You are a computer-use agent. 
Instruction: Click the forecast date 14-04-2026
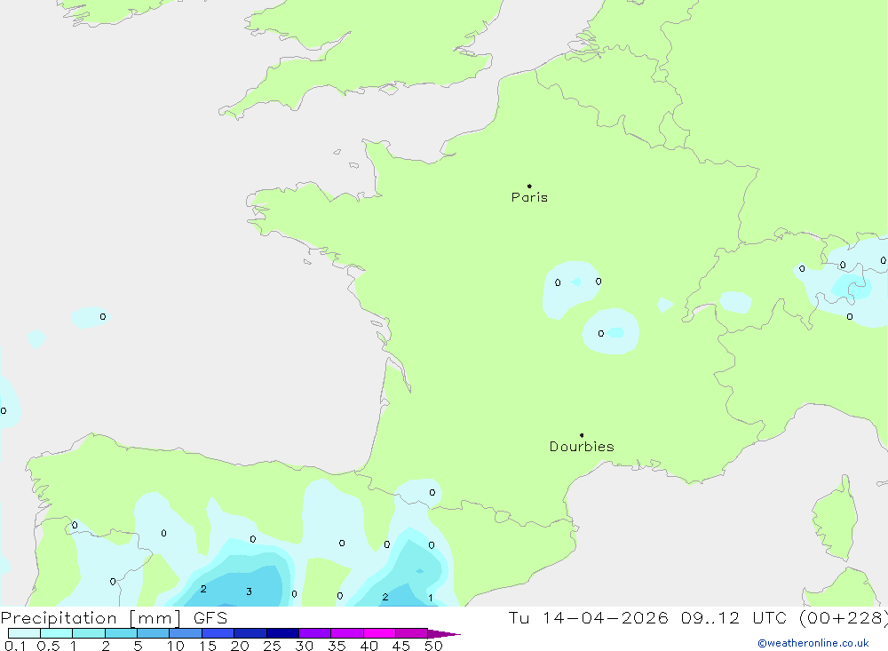pos(605,617)
